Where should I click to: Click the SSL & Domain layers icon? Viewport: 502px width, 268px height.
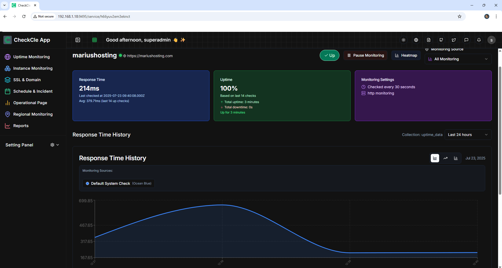pos(8,80)
